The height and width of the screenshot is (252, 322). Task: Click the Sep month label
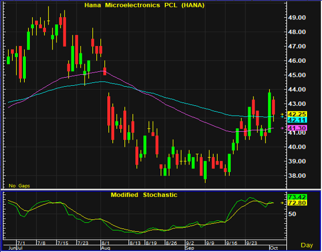click(x=190, y=248)
